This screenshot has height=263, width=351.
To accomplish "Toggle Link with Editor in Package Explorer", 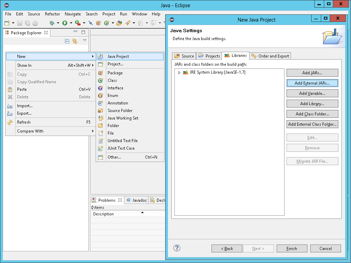I will click(x=75, y=41).
